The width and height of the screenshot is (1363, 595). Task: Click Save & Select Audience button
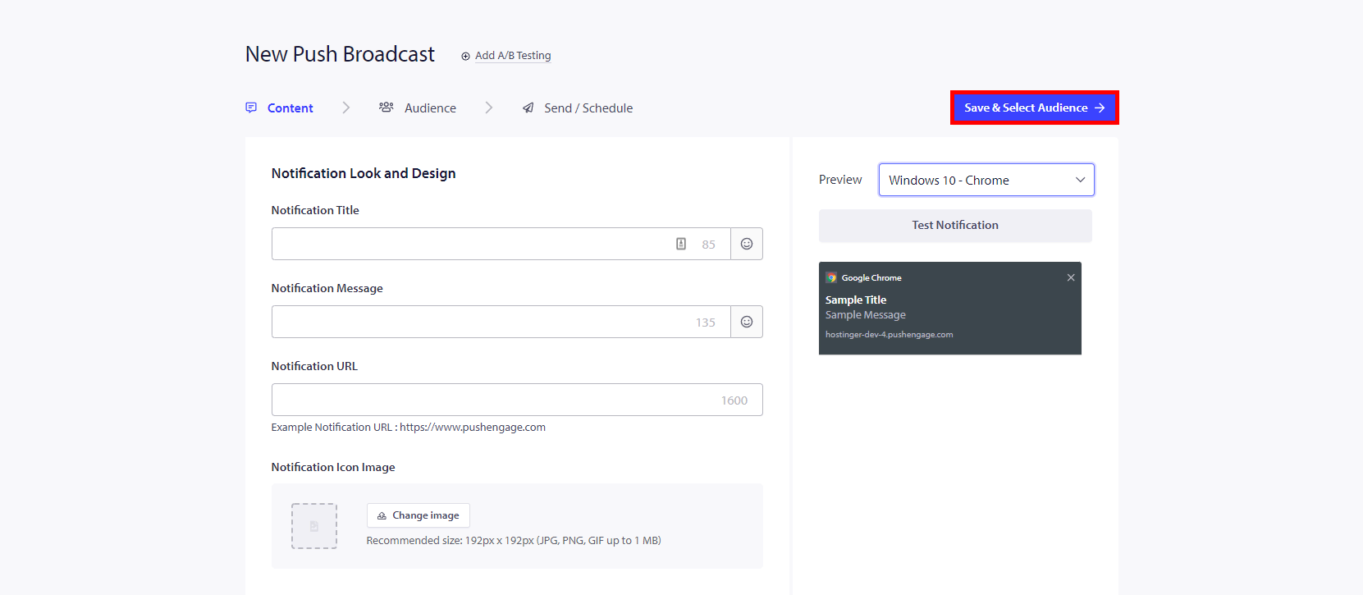pos(1034,108)
